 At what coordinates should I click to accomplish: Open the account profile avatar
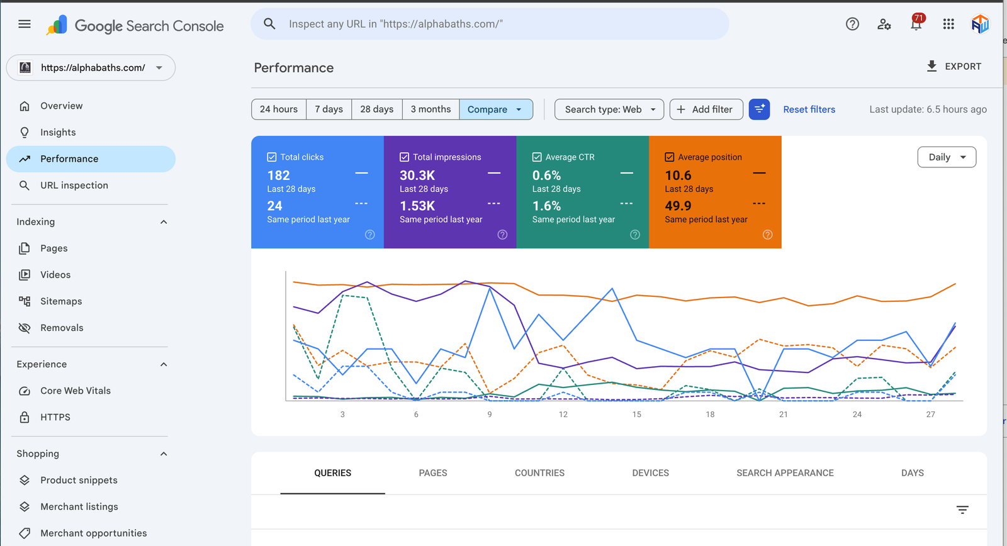click(x=980, y=24)
